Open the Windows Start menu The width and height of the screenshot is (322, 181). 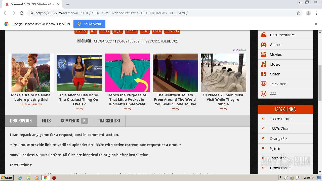[7, 178]
